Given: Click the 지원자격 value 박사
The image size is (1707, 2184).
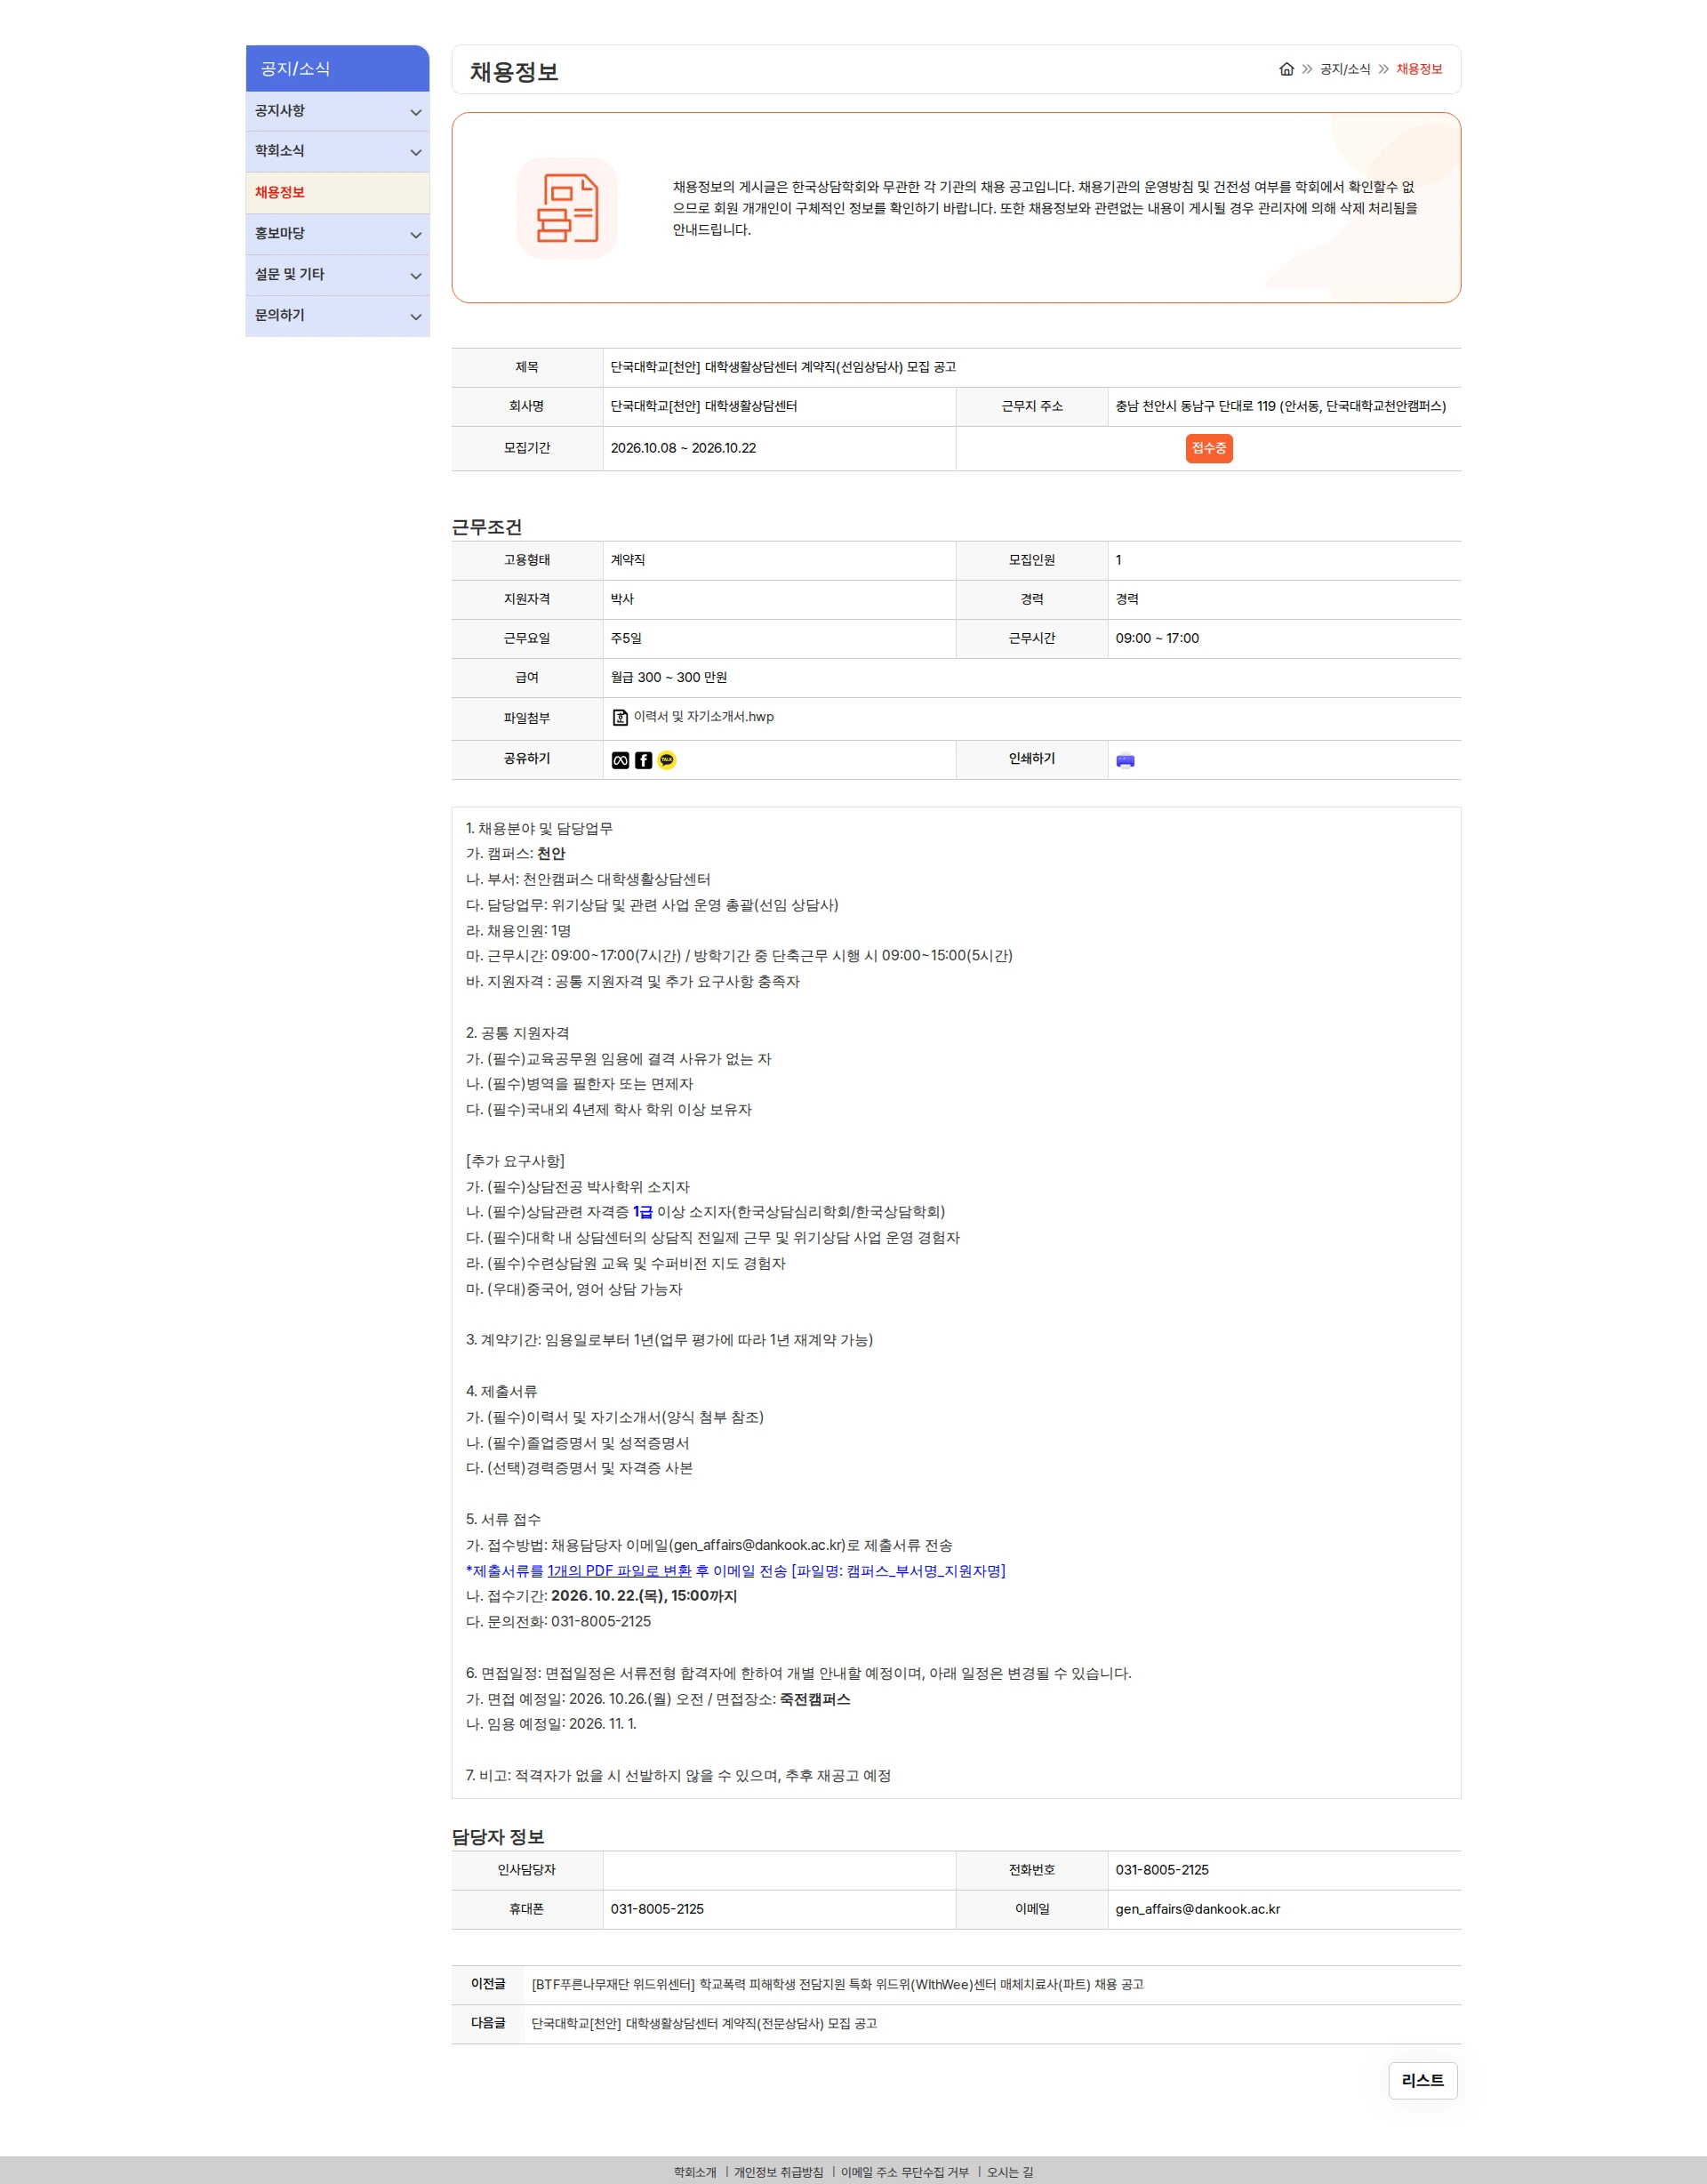Looking at the screenshot, I should coord(622,599).
